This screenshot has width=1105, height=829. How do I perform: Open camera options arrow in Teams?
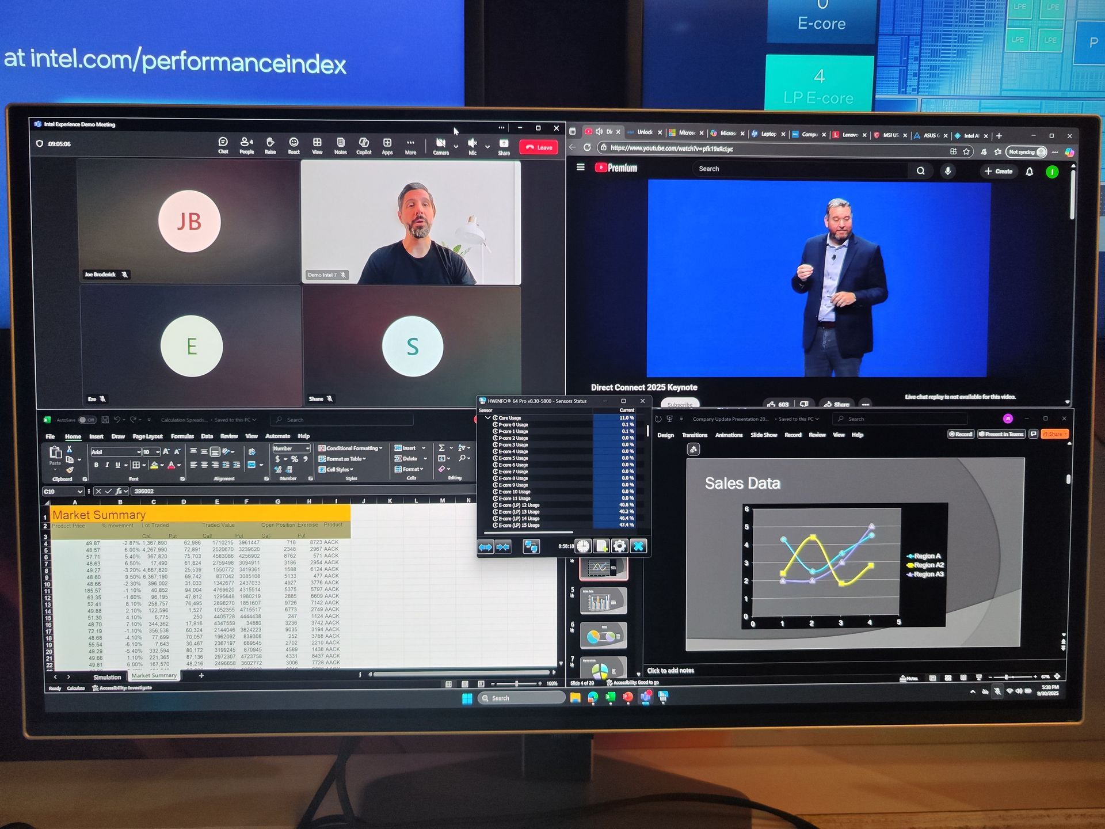456,147
